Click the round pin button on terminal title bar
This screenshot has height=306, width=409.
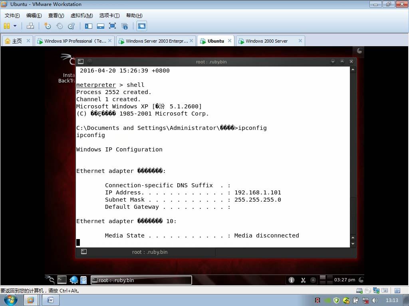89,62
